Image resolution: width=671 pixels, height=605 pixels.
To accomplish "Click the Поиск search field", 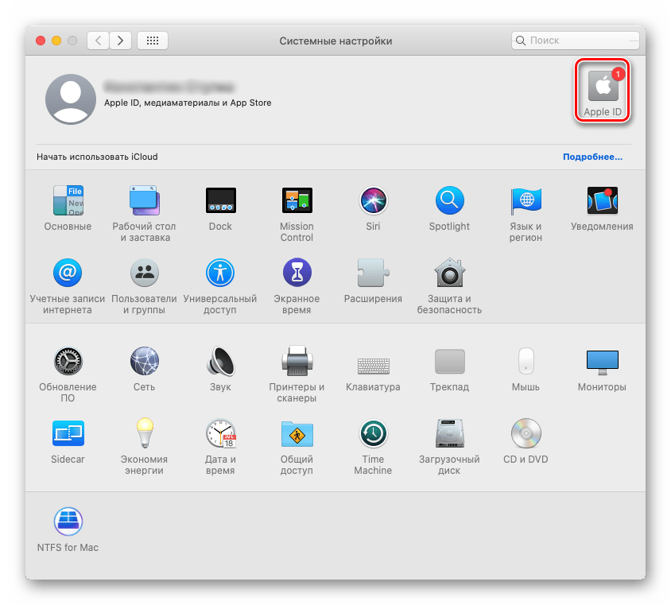I will pos(576,41).
